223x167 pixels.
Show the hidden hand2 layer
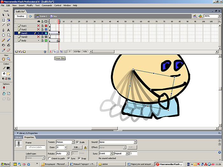(x=39, y=37)
